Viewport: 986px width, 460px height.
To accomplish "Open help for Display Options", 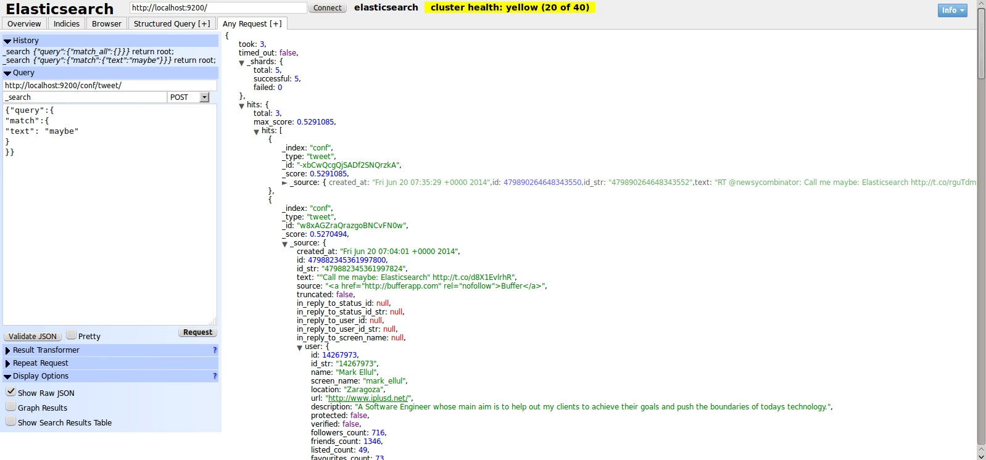I will pos(215,376).
